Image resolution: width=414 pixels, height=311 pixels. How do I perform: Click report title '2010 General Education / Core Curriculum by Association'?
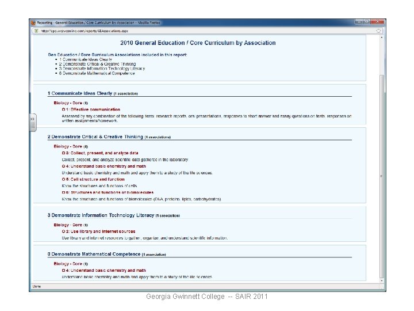click(x=198, y=43)
